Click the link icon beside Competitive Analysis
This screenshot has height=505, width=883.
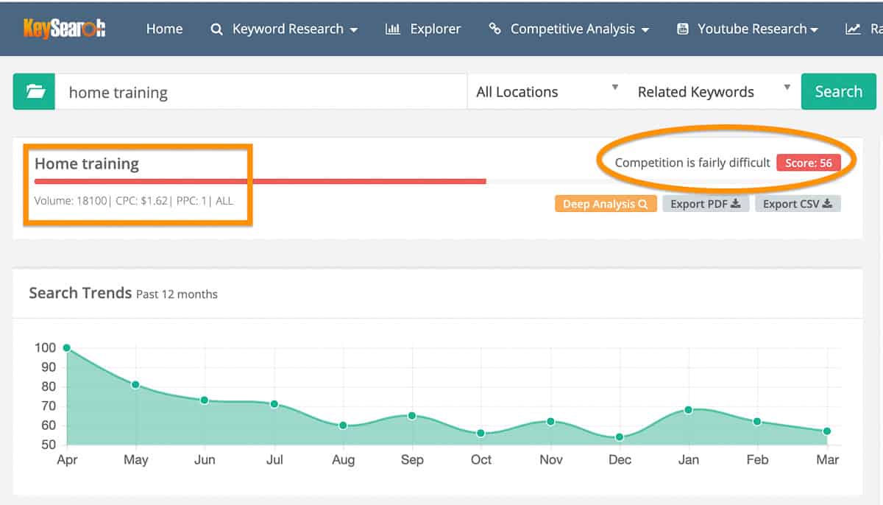point(495,29)
